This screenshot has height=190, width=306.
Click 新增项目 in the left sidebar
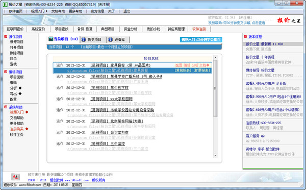(x=17, y=42)
